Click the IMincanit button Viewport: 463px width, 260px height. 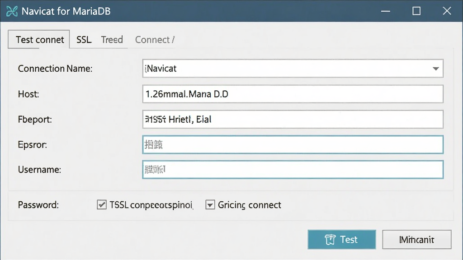tap(416, 239)
